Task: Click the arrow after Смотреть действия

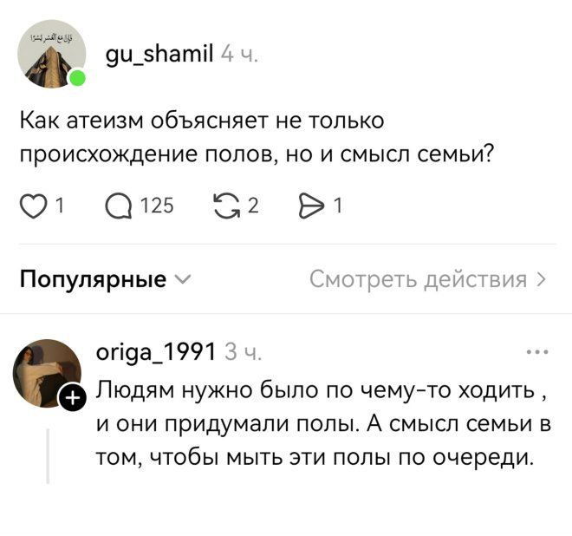Action: click(x=542, y=279)
